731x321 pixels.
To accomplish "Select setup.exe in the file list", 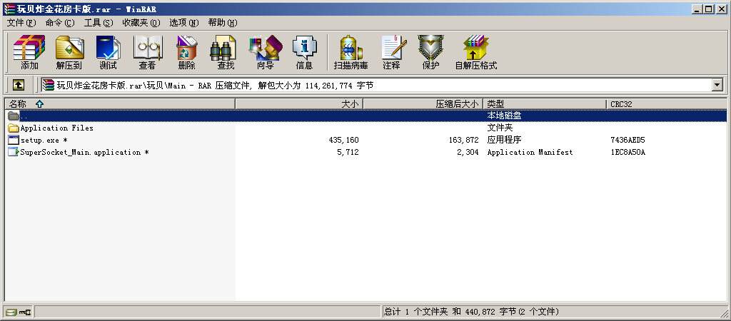I will (44, 141).
